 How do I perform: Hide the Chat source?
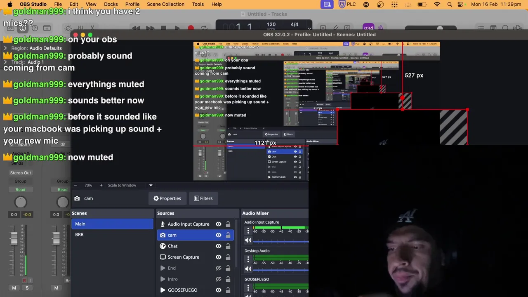219,246
